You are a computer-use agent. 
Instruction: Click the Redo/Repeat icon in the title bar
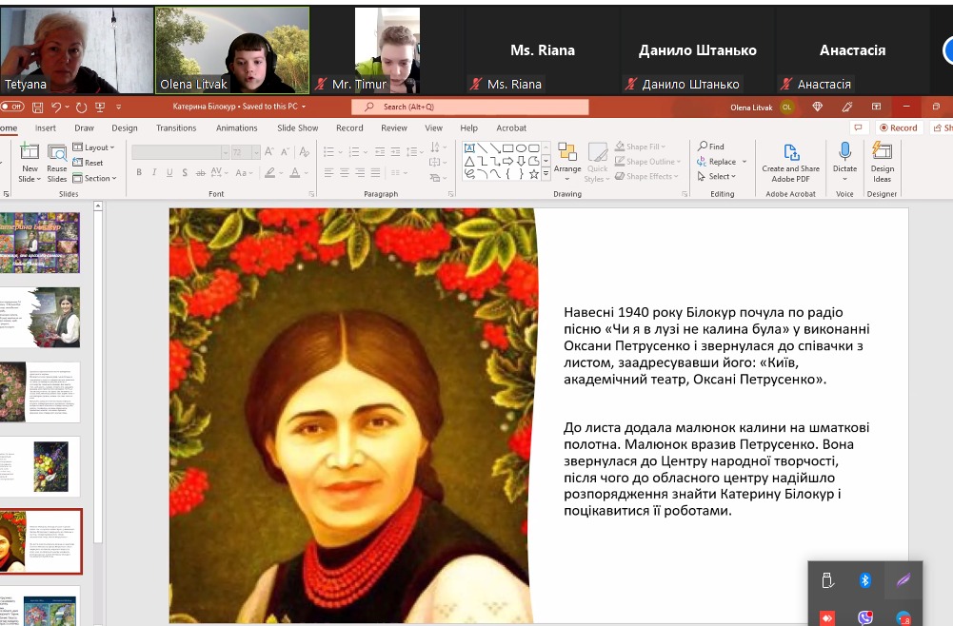click(81, 108)
